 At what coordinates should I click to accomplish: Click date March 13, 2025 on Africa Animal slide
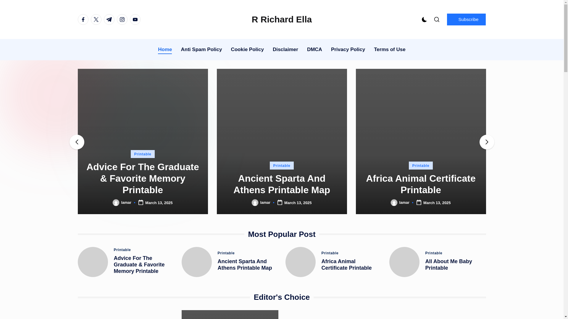pyautogui.click(x=437, y=203)
